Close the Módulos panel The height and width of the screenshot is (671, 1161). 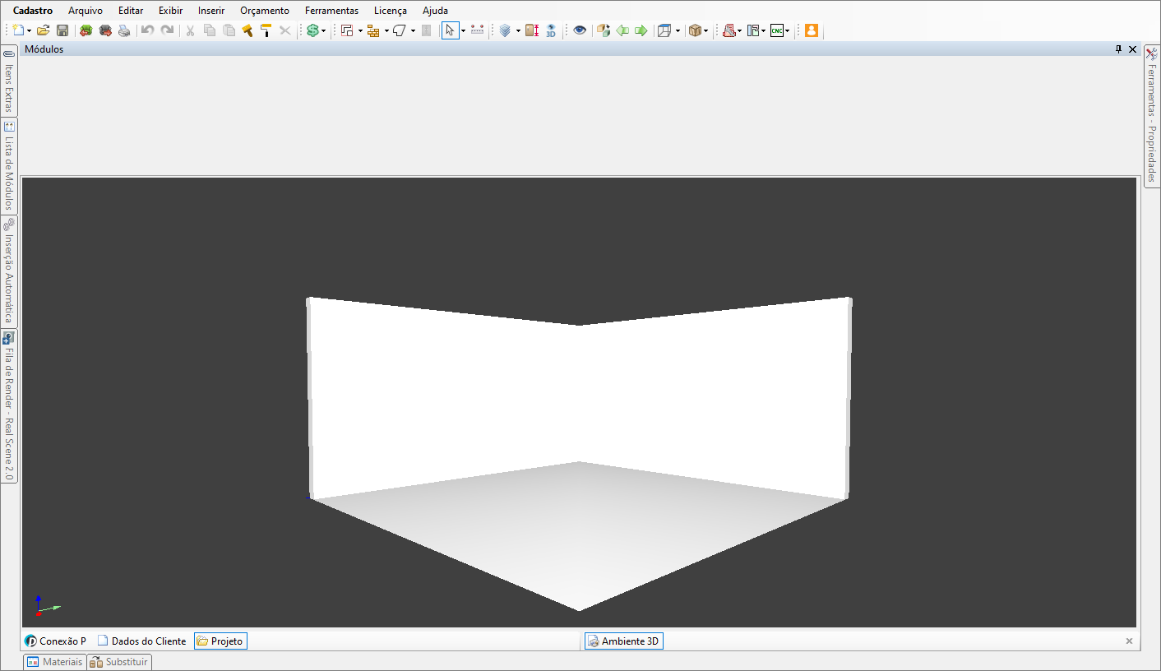click(x=1132, y=49)
